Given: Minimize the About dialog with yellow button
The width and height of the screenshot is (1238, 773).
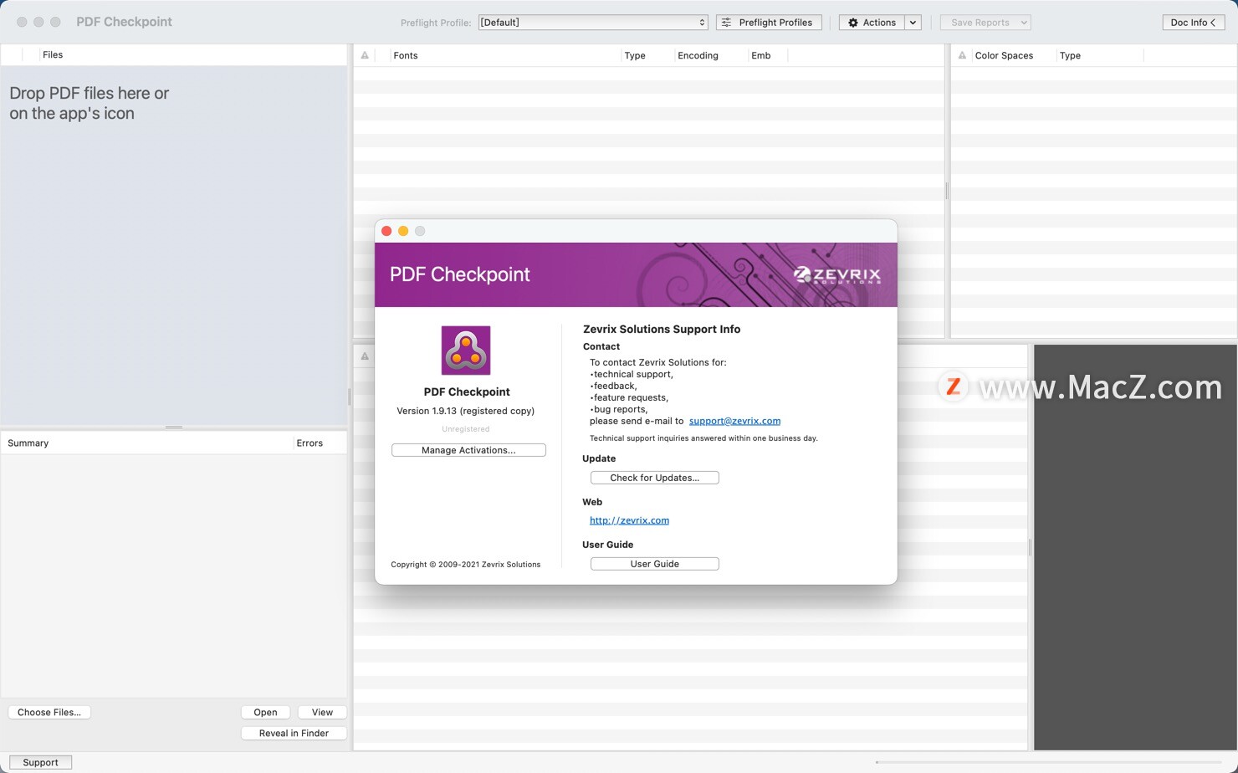Looking at the screenshot, I should tap(403, 231).
